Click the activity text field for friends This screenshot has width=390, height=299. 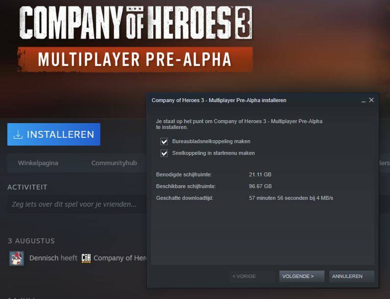point(77,204)
